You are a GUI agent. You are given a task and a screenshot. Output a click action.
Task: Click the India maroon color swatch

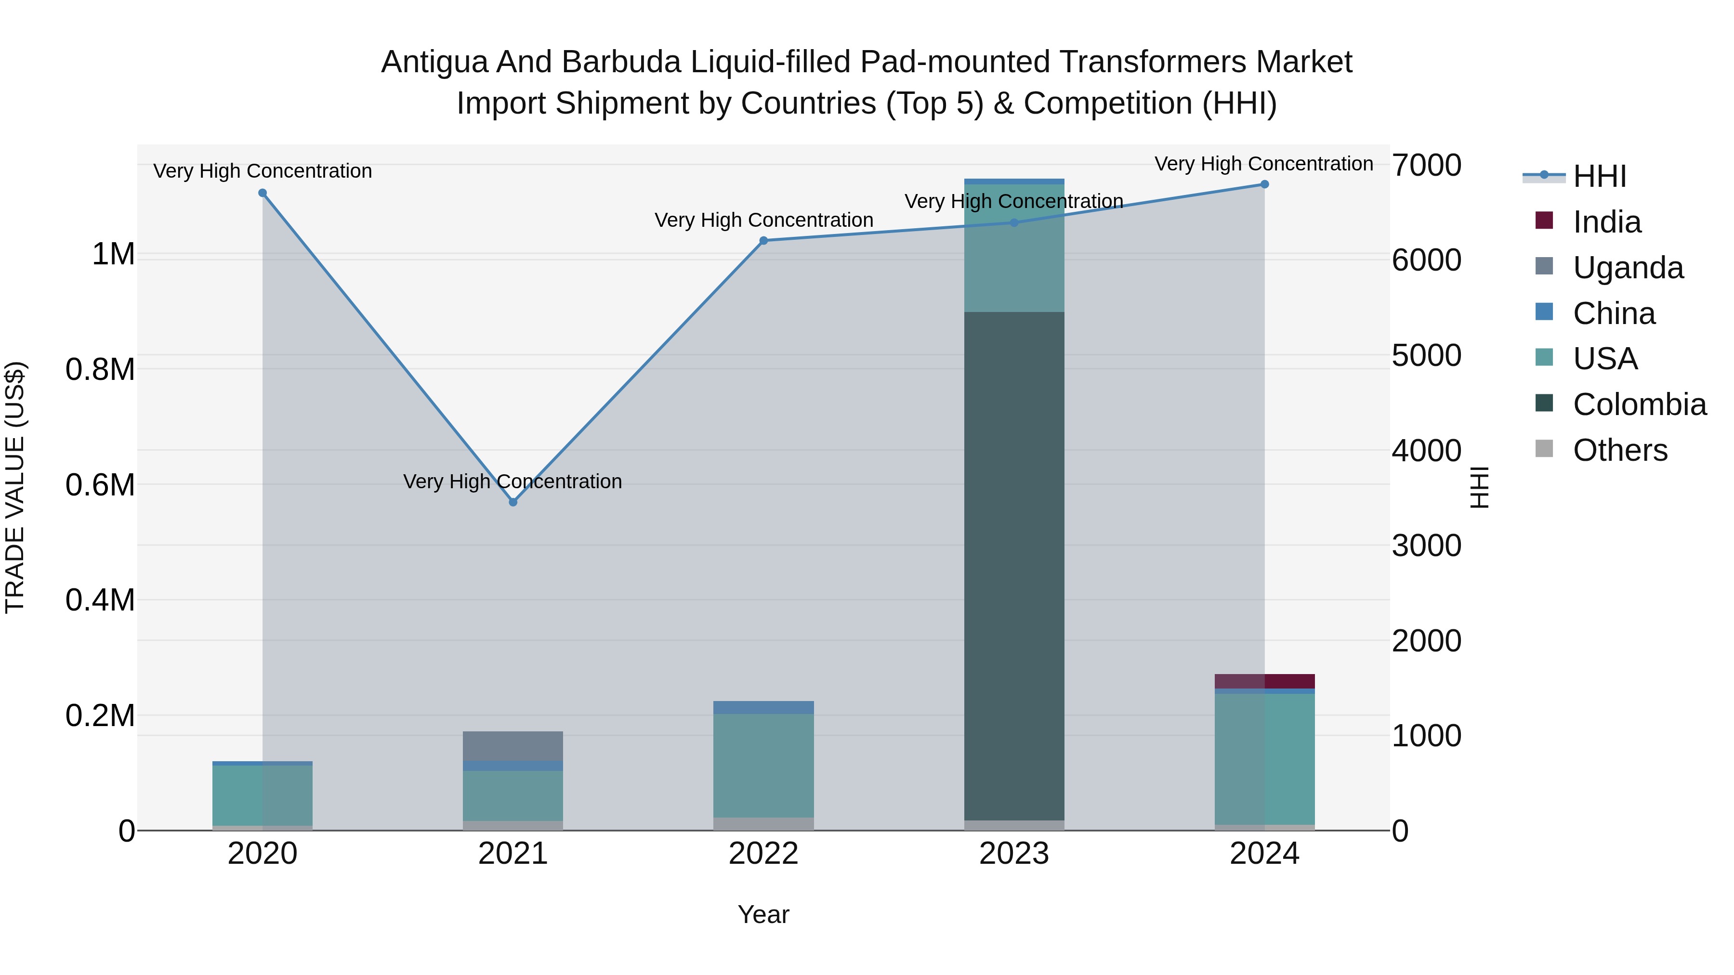[x=1544, y=220]
